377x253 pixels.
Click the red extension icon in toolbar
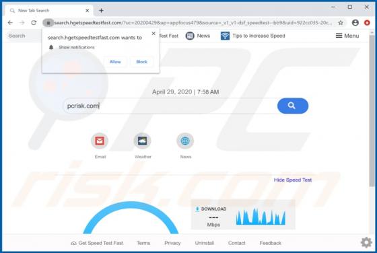tap(367, 23)
